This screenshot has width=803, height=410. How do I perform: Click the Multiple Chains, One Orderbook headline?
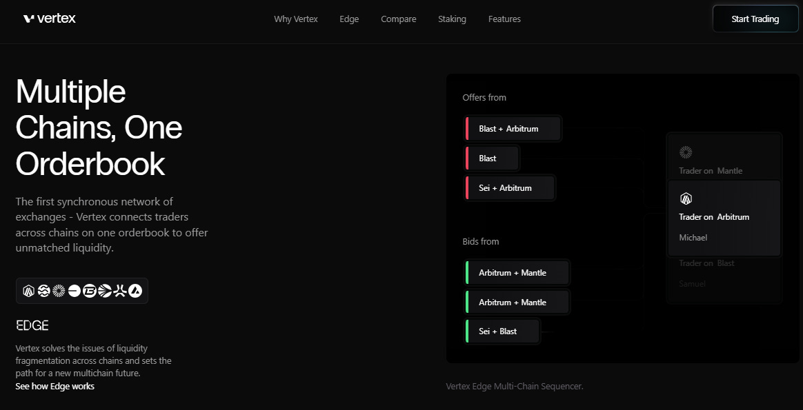pos(99,127)
